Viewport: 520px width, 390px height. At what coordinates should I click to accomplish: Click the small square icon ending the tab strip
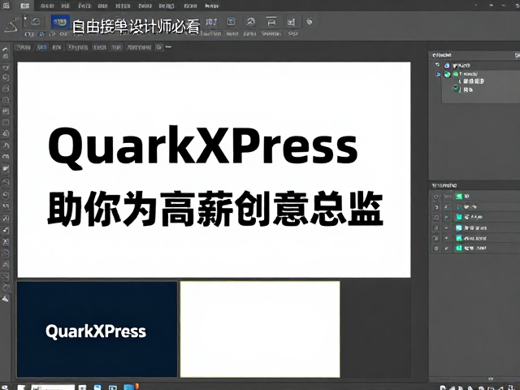[159, 47]
